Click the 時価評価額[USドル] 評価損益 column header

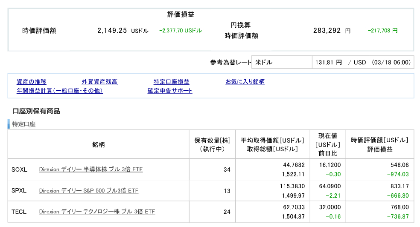(x=379, y=144)
